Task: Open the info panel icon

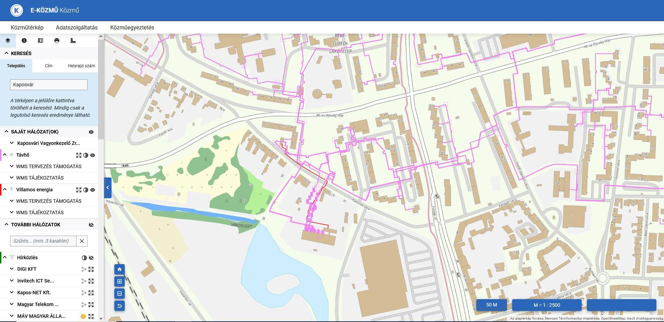Action: click(x=24, y=41)
